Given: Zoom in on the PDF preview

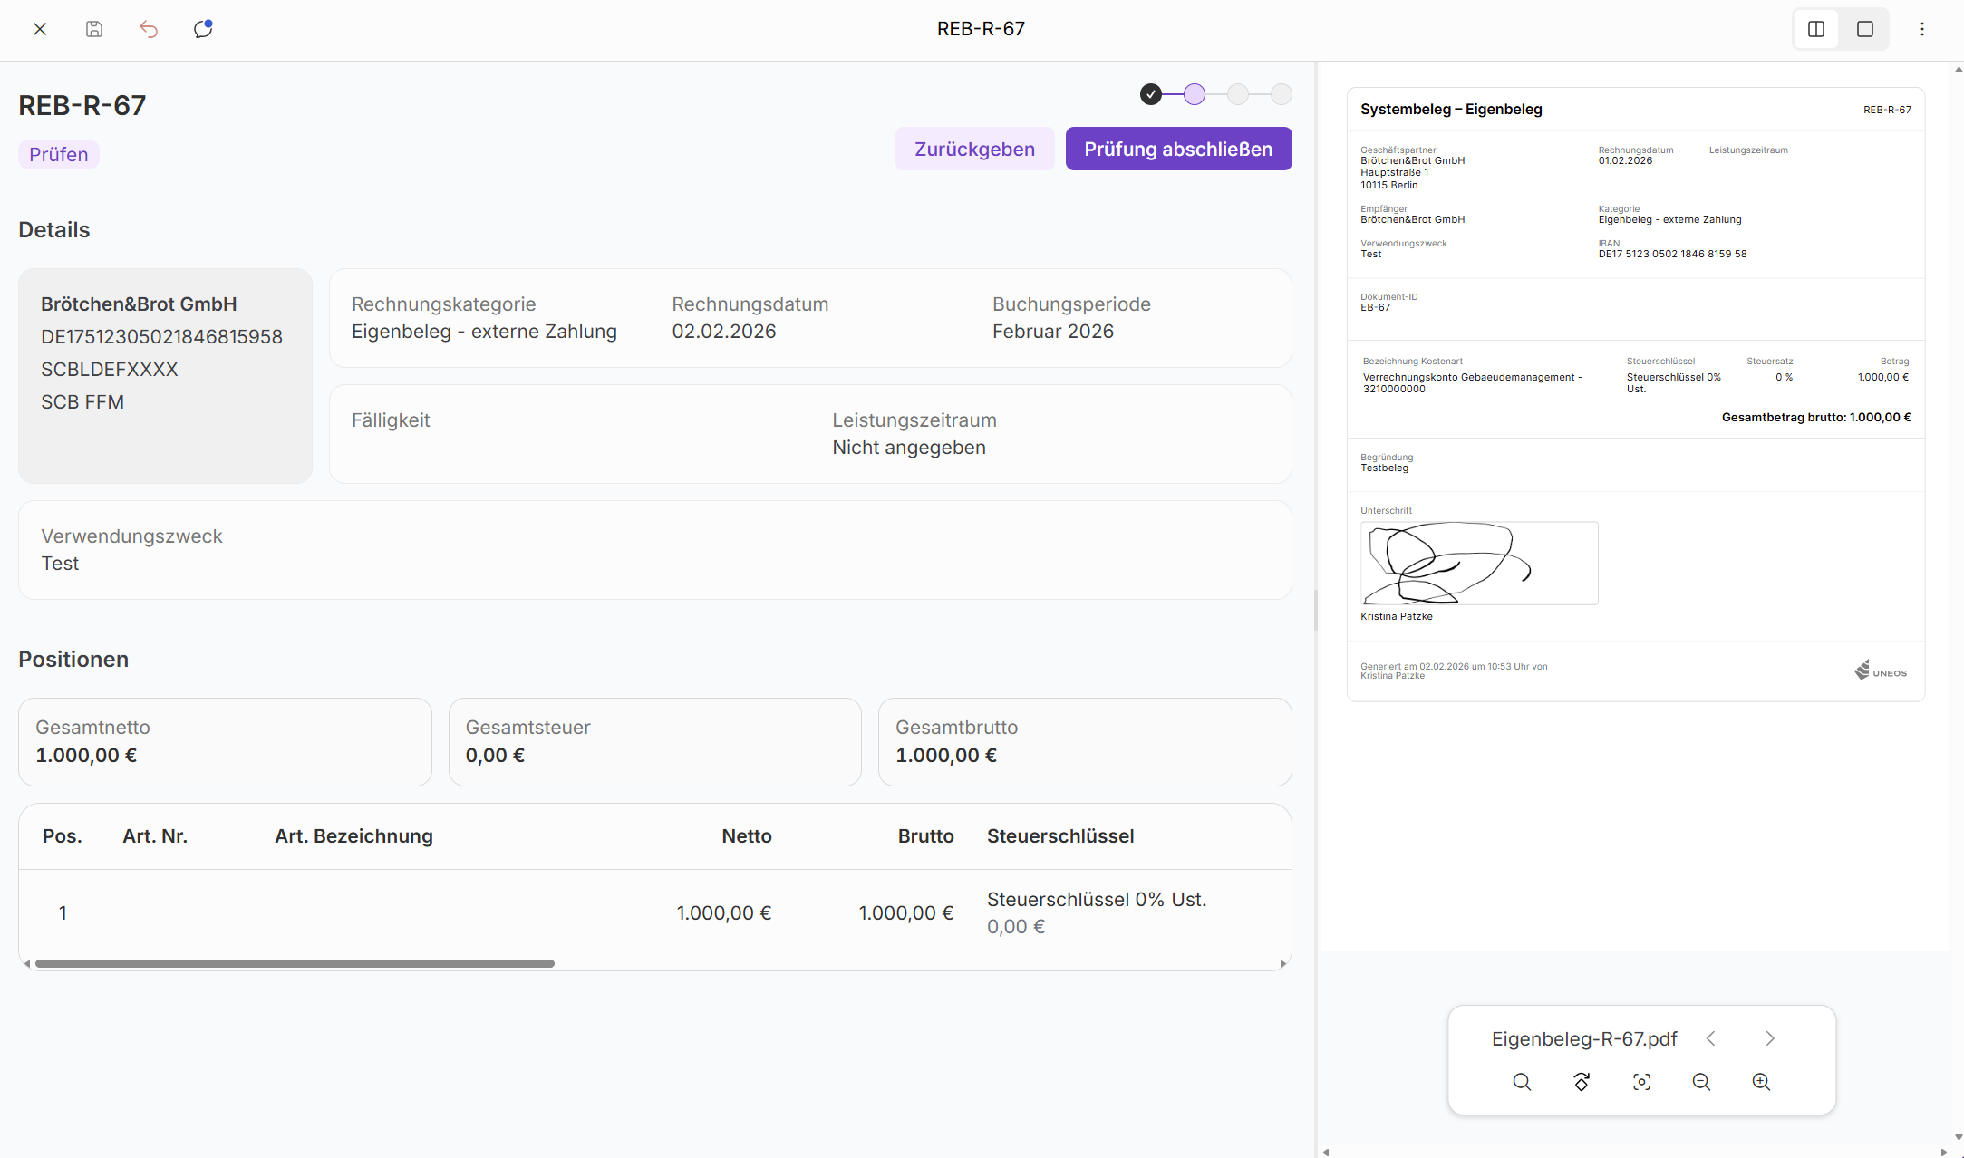Looking at the screenshot, I should (x=1761, y=1081).
